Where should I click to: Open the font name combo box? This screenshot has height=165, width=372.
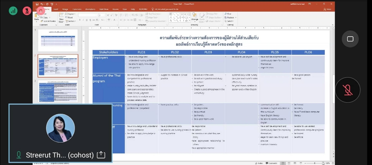88,15
